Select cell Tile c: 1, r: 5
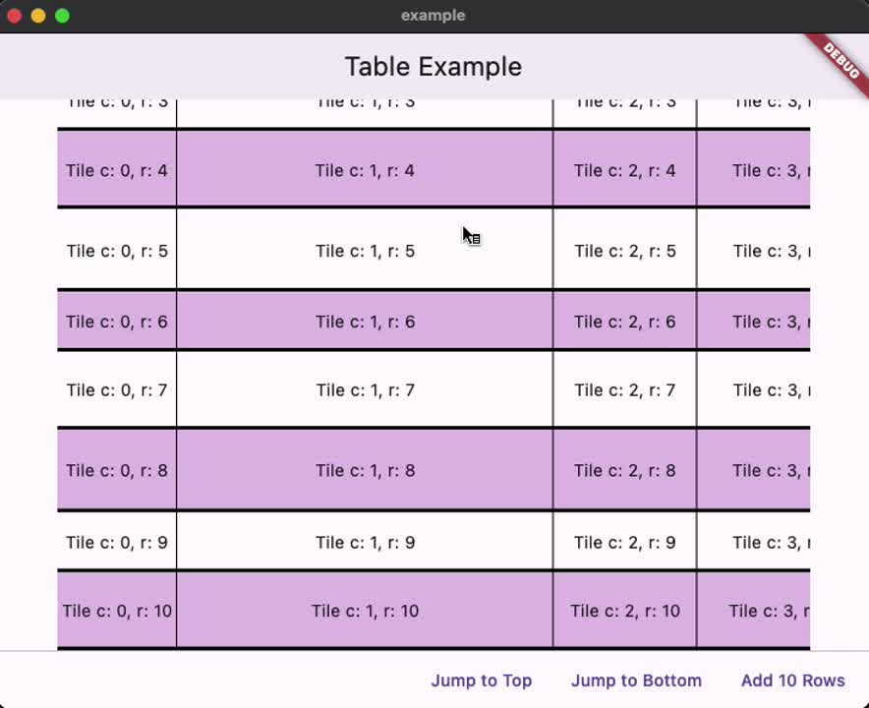This screenshot has width=869, height=708. tap(365, 250)
